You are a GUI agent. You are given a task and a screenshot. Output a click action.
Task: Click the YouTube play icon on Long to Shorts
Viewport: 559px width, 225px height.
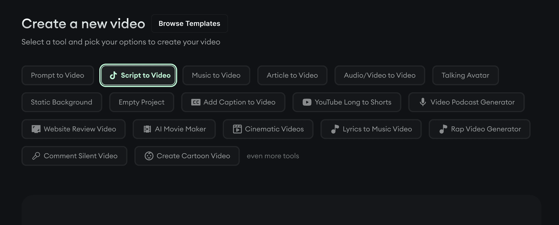tap(307, 102)
